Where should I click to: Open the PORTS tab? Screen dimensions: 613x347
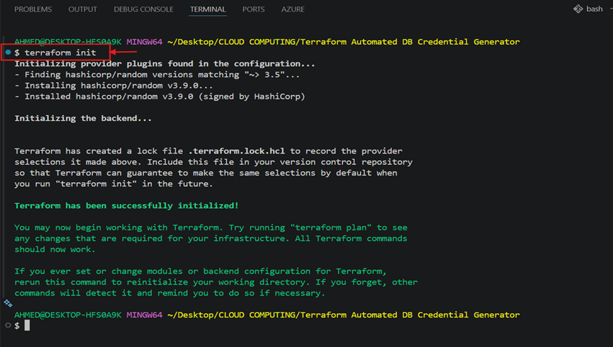click(254, 9)
